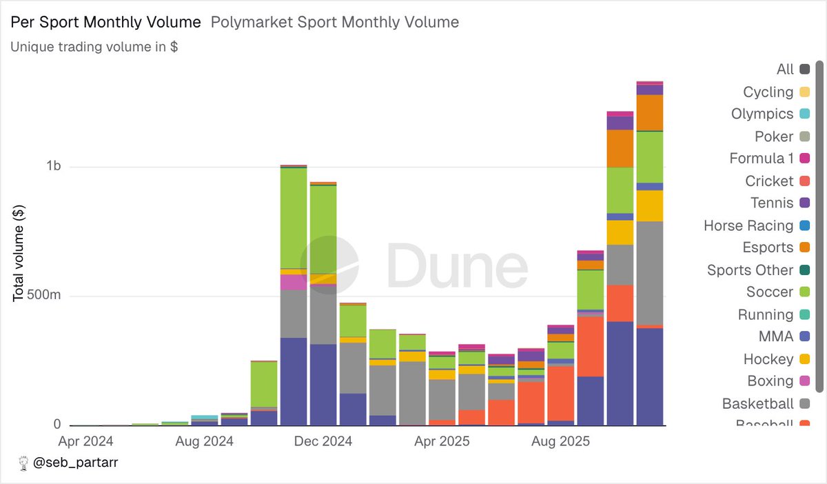Click the orange Esports segment of the rightmost bar
This screenshot has height=484, width=827.
649,112
